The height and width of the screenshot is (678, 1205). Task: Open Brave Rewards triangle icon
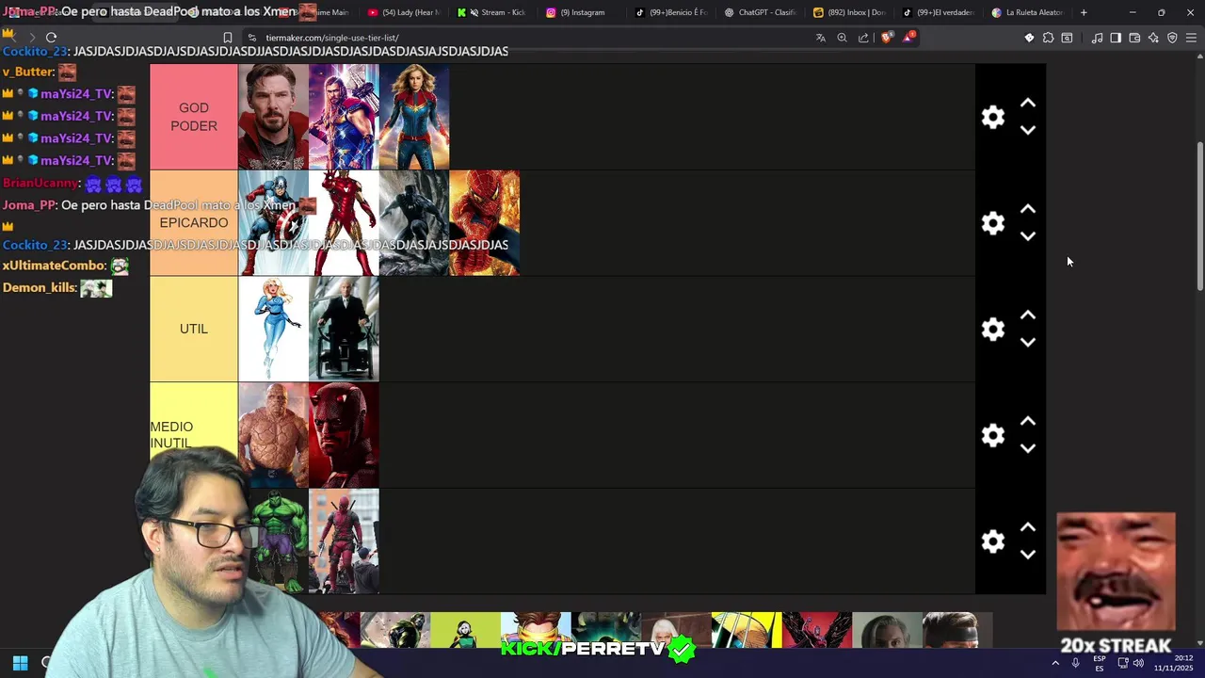pyautogui.click(x=908, y=38)
